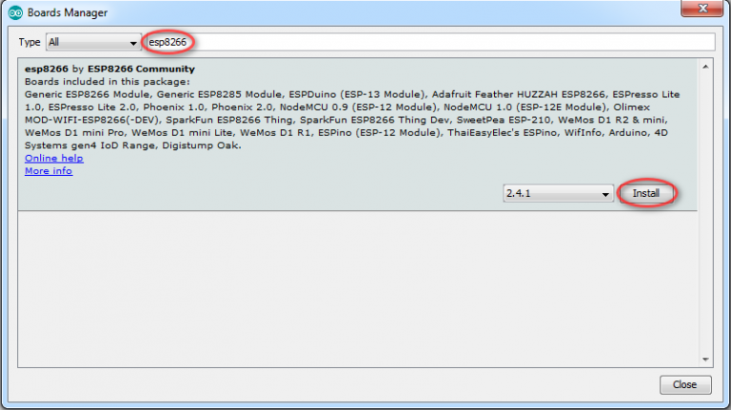Focus the search field containing esp8266

pyautogui.click(x=428, y=43)
